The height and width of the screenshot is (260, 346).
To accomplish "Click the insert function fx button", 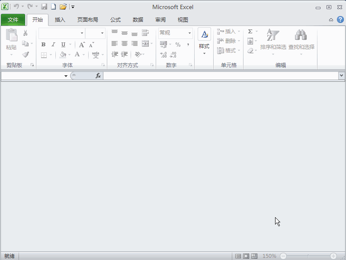I will click(x=98, y=76).
